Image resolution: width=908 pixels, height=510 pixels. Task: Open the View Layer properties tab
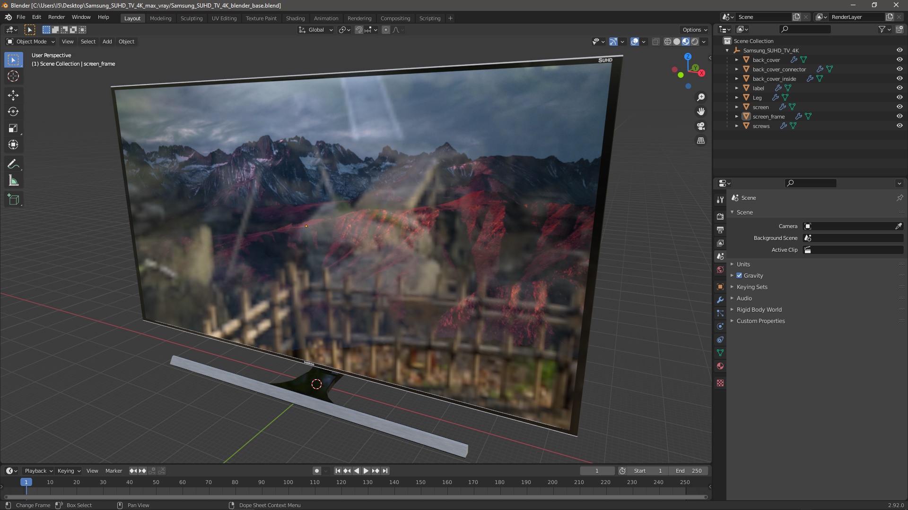[720, 243]
